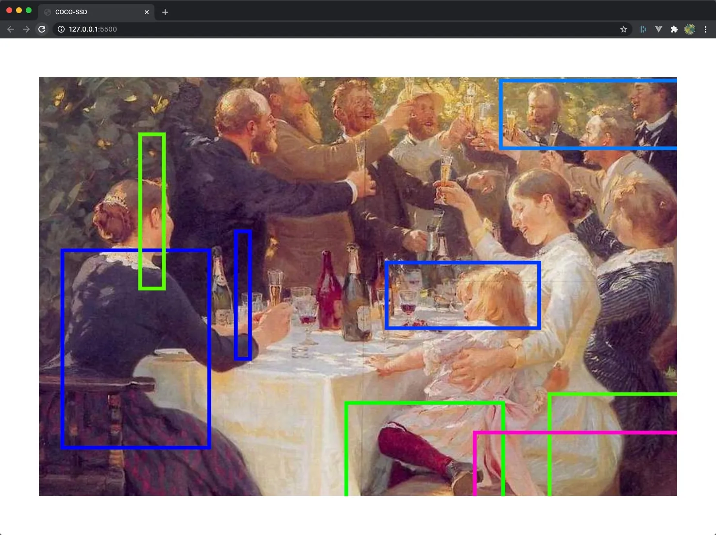Click the light-blue box over the men top right
716x535 pixels.
click(x=588, y=114)
